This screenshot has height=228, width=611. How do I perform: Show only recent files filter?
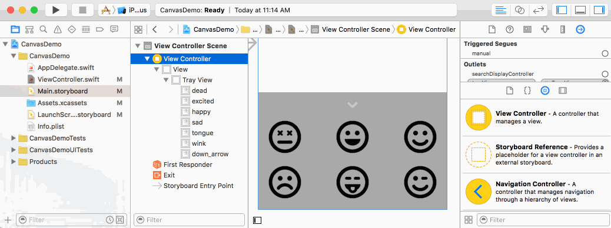click(x=110, y=220)
